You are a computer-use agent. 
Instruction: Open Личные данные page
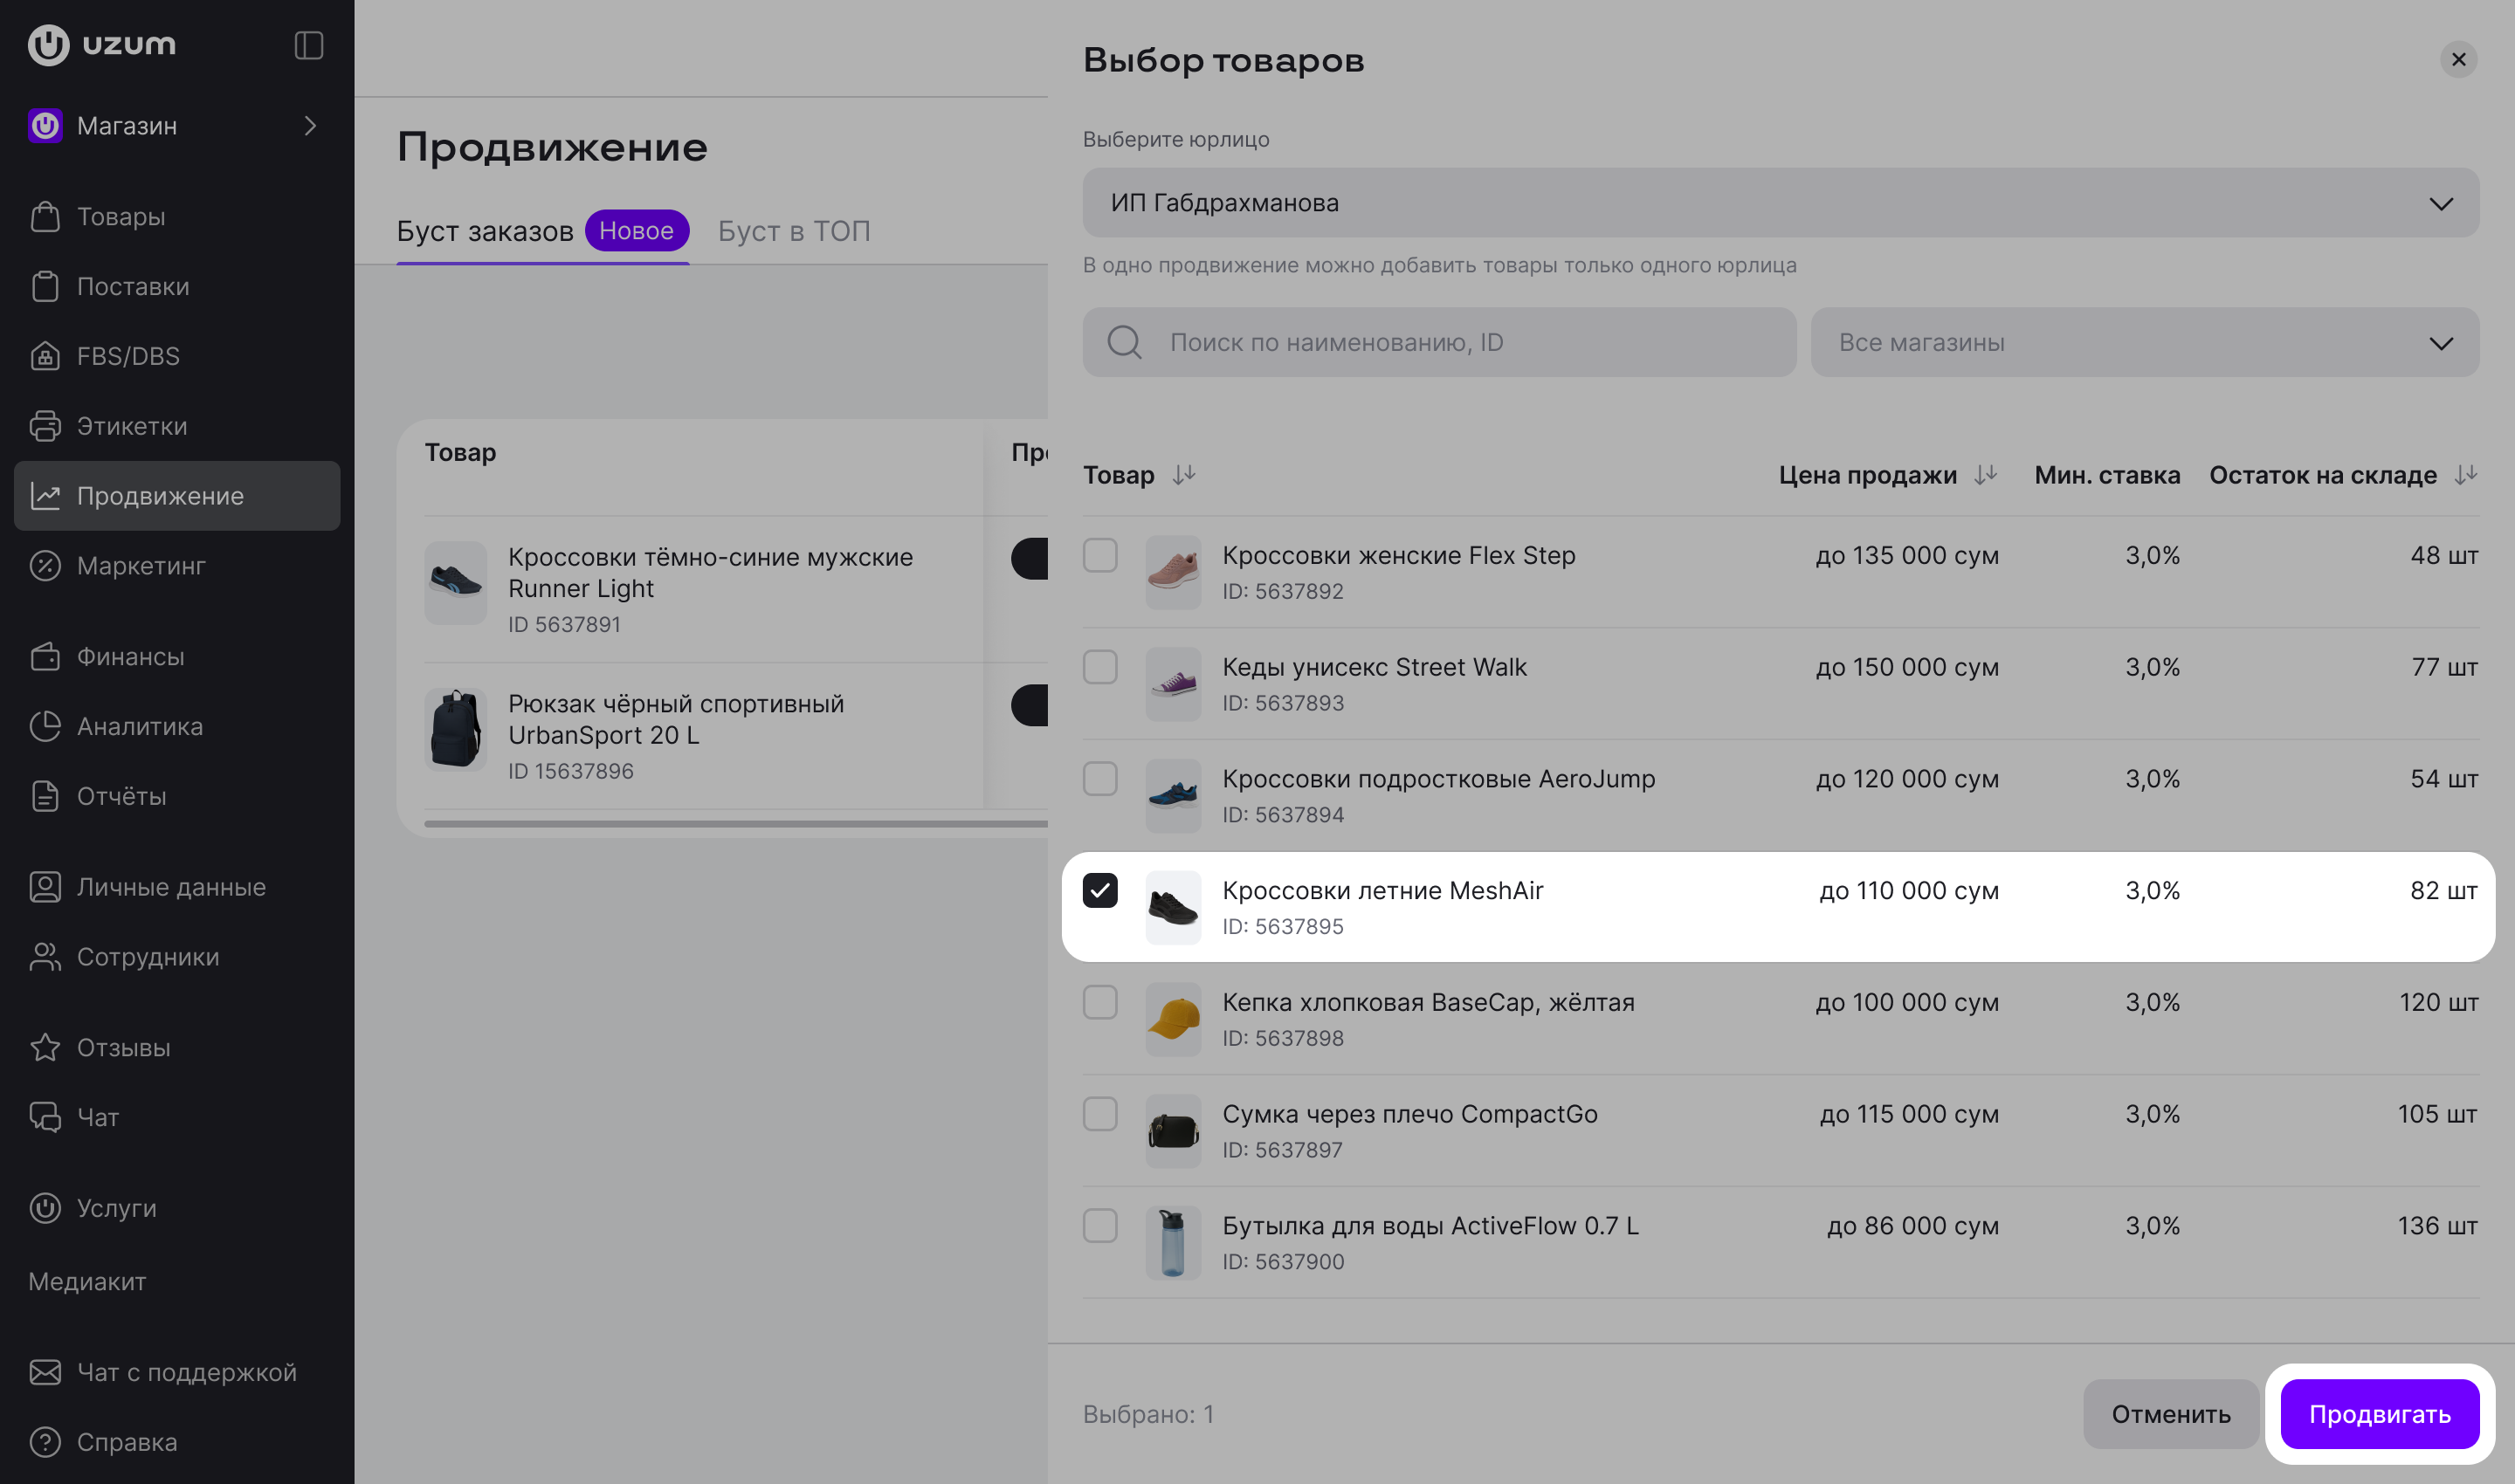[177, 887]
